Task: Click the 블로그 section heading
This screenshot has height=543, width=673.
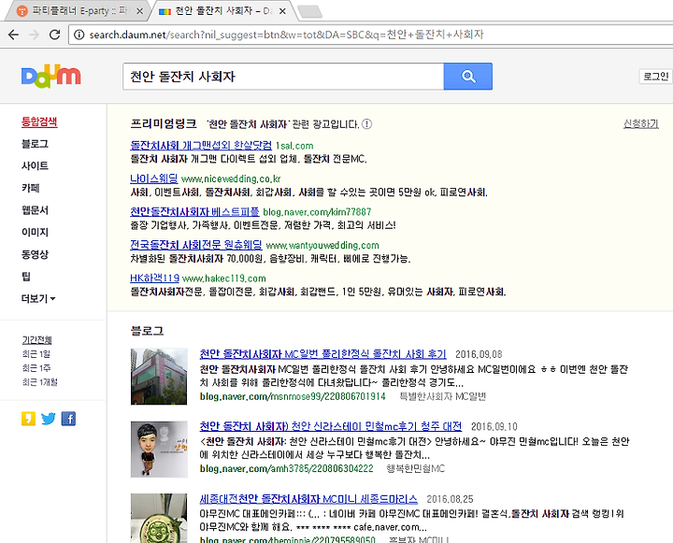Action: tap(147, 331)
